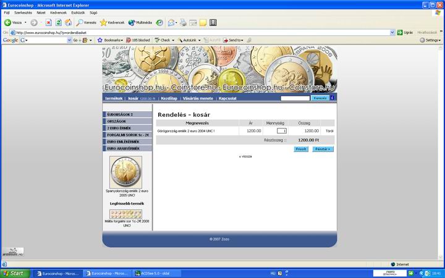
Task: Open ÚJDONSÁGOK sidebar category
Action: pyautogui.click(x=127, y=114)
